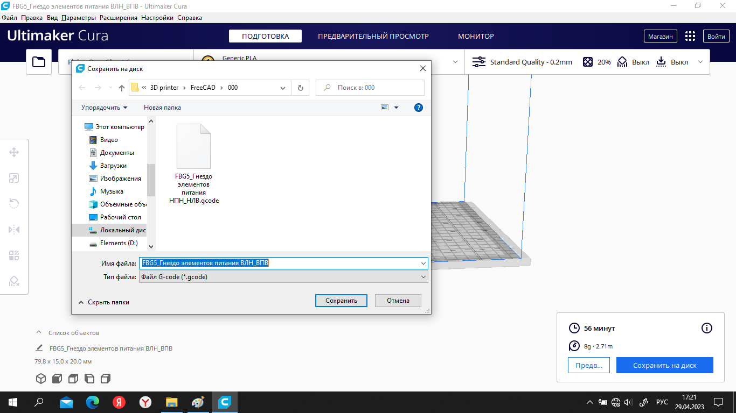
Task: Open the apps grid icon in Cura header
Action: coord(690,36)
